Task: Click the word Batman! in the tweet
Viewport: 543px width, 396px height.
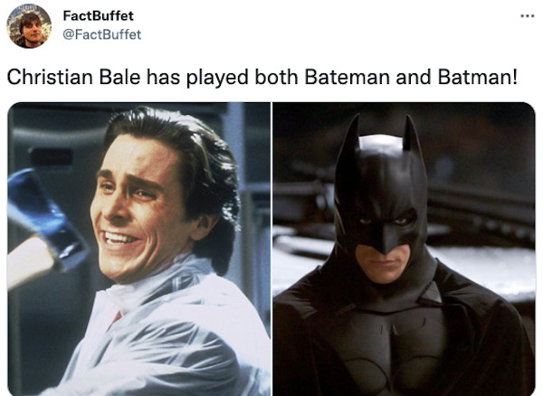Action: pyautogui.click(x=478, y=77)
